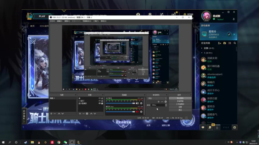This screenshot has height=145, width=259.
Task: Remove the selected scene with the minus icon
Action: coord(55,114)
